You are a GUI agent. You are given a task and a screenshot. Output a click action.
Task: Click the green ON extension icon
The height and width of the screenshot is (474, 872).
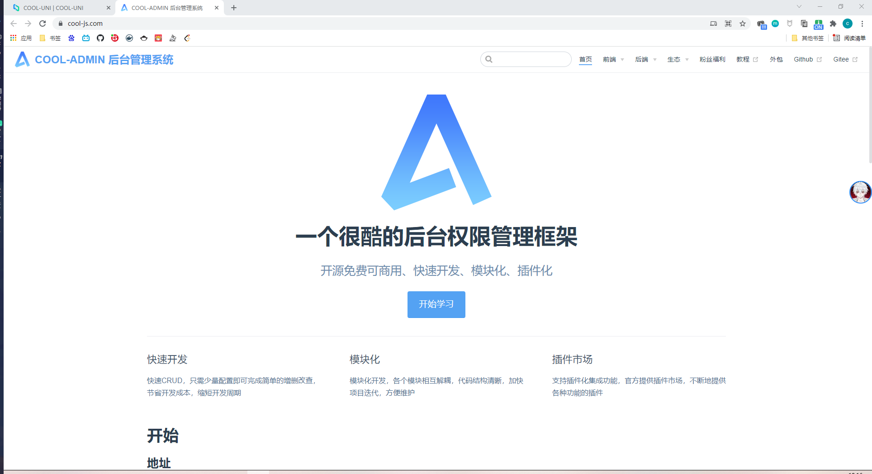click(819, 24)
